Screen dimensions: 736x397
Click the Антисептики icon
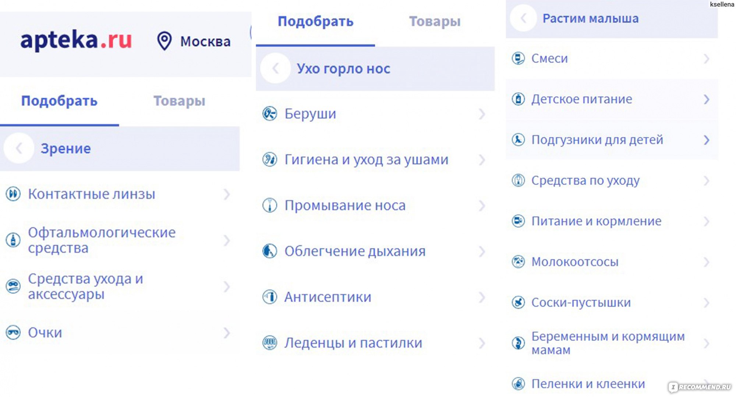[270, 297]
